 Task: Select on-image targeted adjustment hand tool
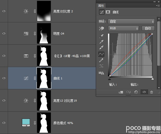coord(101,28)
